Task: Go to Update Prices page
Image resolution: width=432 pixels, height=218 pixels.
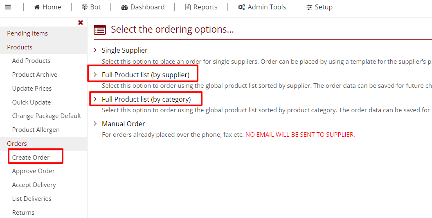Action: pyautogui.click(x=32, y=89)
